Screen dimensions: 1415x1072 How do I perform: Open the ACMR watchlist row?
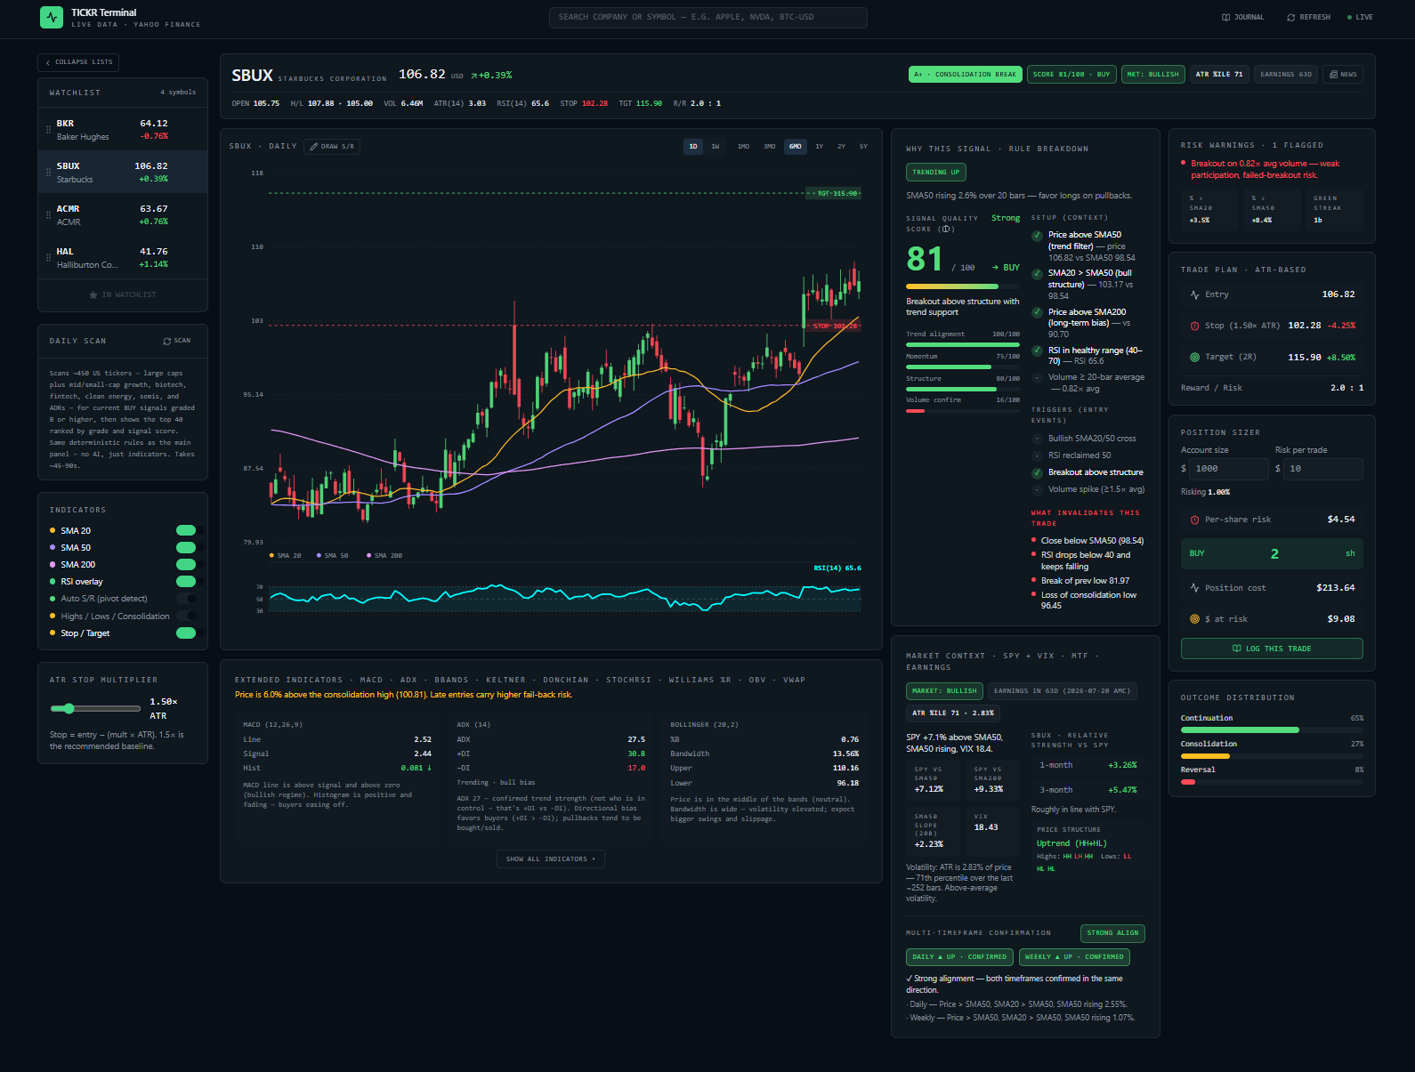tap(123, 214)
